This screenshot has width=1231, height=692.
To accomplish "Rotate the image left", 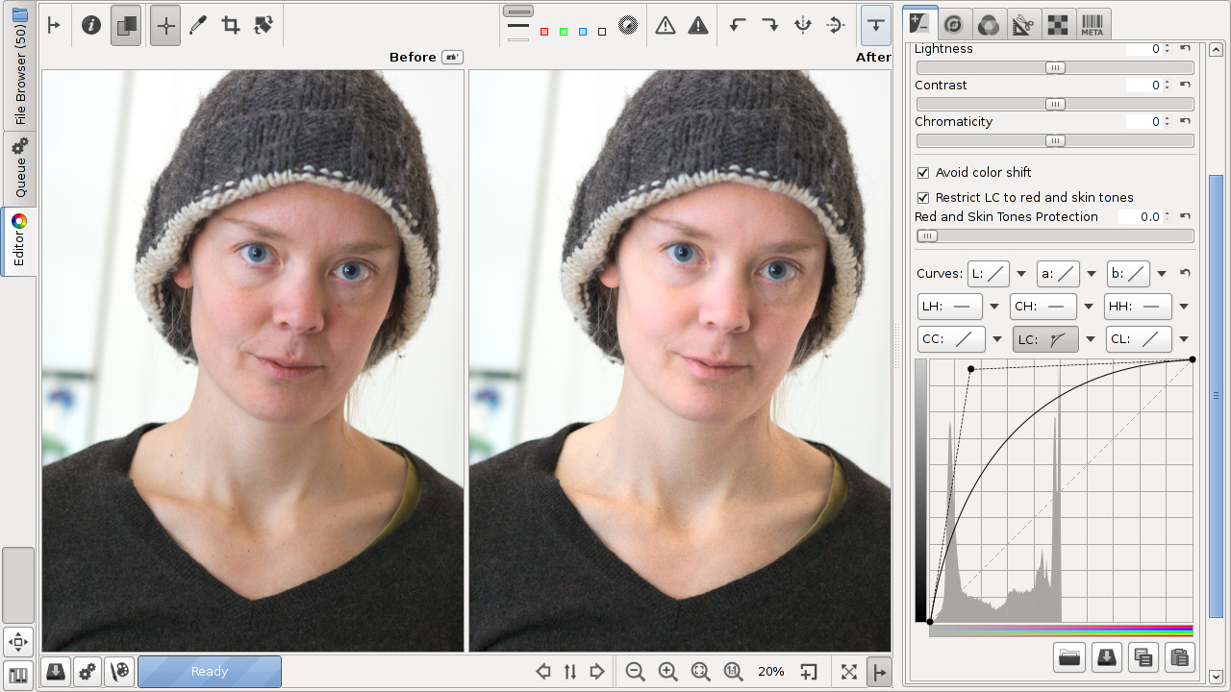I will pos(738,26).
